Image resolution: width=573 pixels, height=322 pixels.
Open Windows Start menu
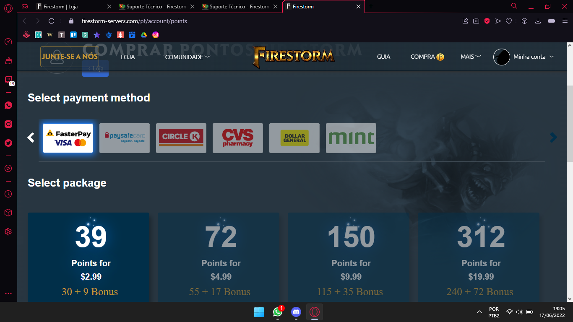(259, 312)
